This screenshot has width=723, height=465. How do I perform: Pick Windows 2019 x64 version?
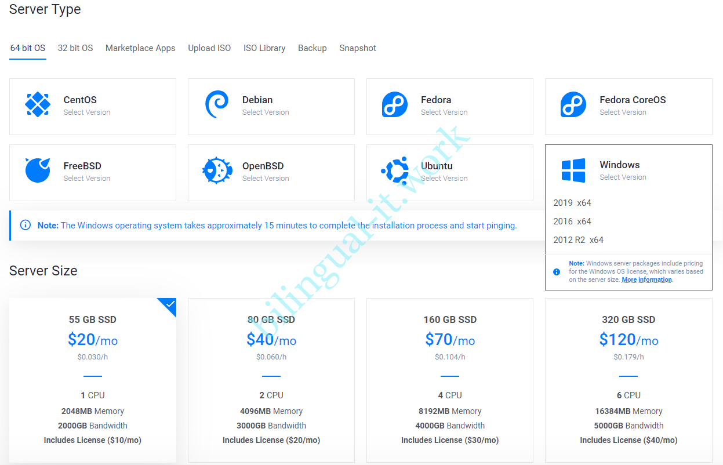pos(572,203)
